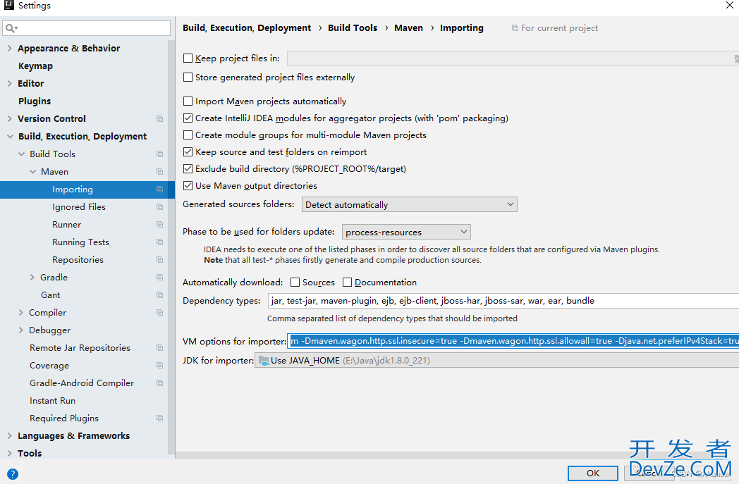739x484 pixels.
Task: Enable Import Maven projects automatically
Action: pos(188,101)
